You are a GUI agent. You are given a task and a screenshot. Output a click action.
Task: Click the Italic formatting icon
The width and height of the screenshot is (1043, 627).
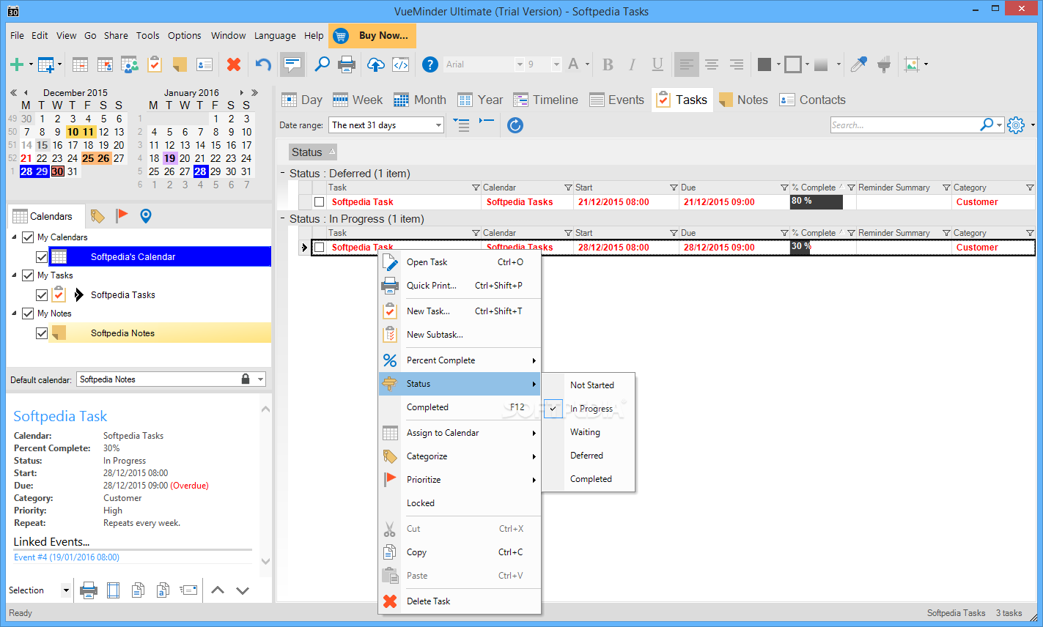(x=632, y=64)
